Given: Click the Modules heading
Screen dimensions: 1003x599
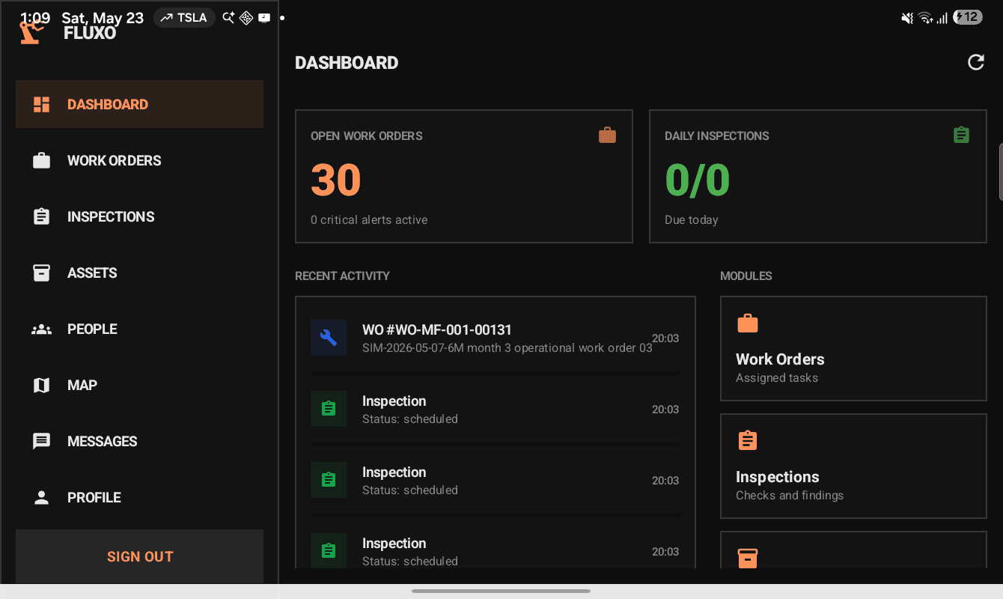Looking at the screenshot, I should coord(746,276).
